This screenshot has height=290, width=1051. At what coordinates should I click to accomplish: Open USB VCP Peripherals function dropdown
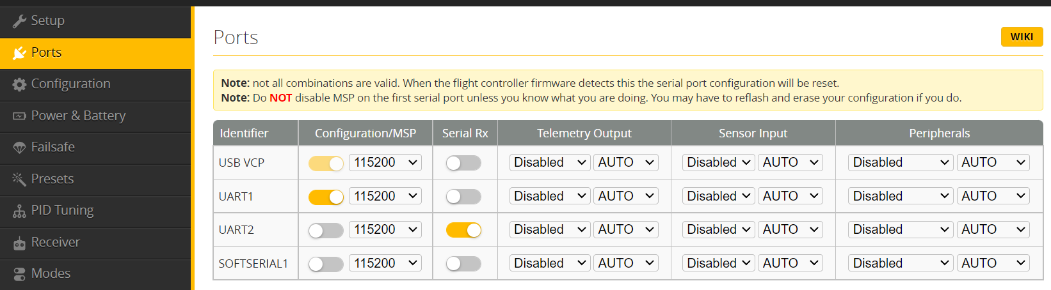pyautogui.click(x=901, y=163)
